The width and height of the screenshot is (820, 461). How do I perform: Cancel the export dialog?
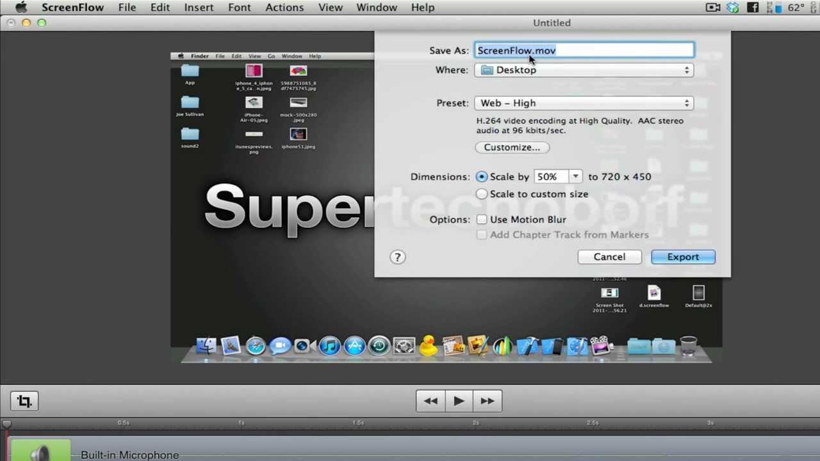(609, 257)
